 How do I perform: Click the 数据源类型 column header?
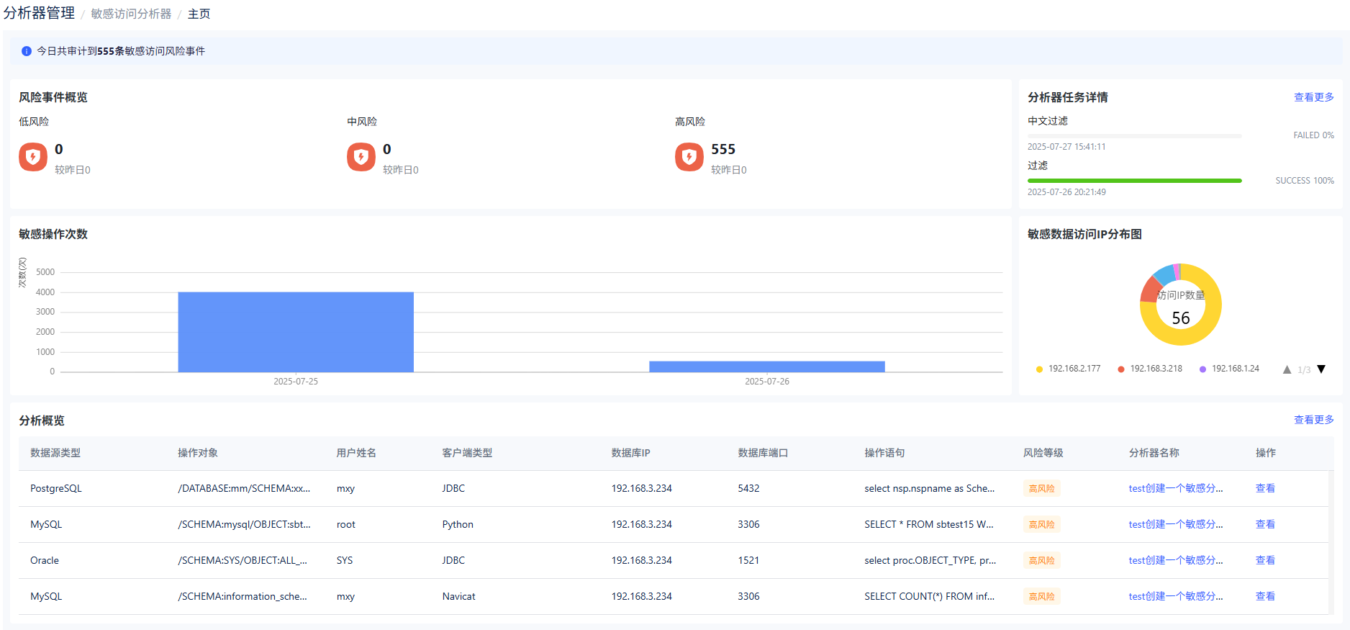point(55,453)
